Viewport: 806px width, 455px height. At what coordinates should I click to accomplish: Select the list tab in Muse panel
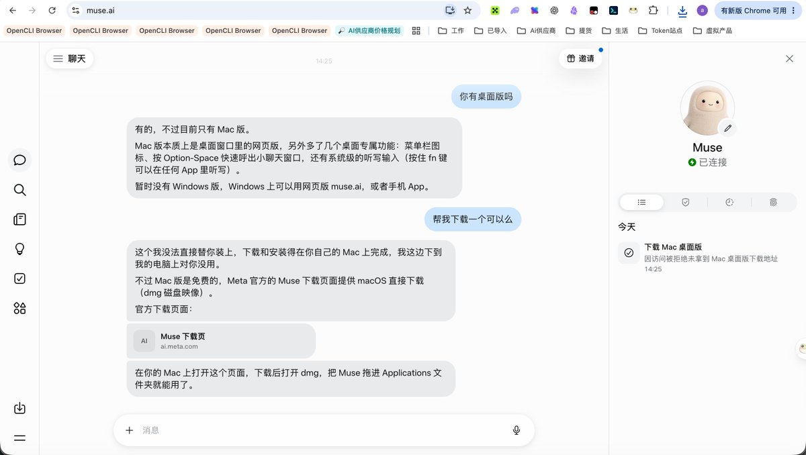pyautogui.click(x=641, y=202)
